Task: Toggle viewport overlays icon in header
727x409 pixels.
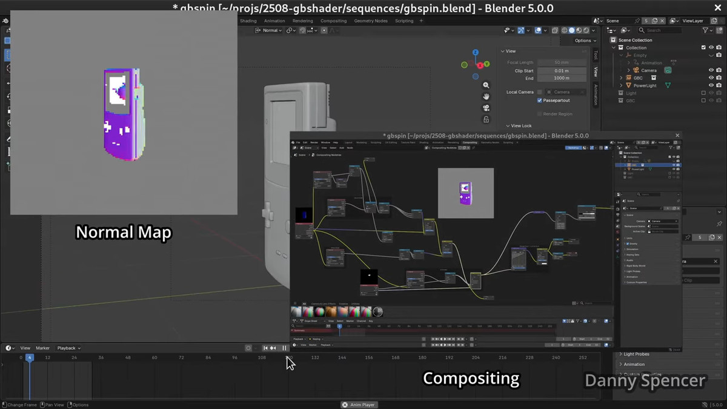Action: (538, 30)
